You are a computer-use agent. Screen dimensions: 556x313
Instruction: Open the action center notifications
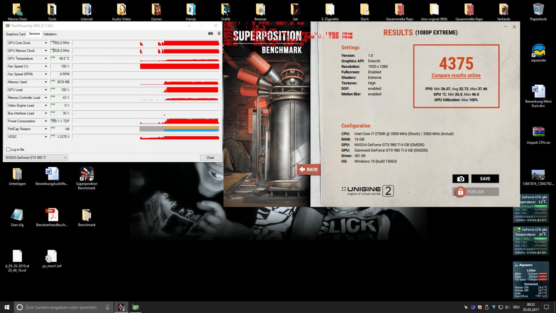click(x=547, y=307)
